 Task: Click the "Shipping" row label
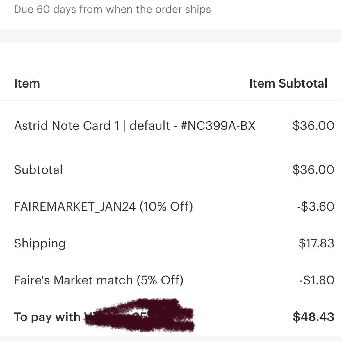tap(40, 243)
